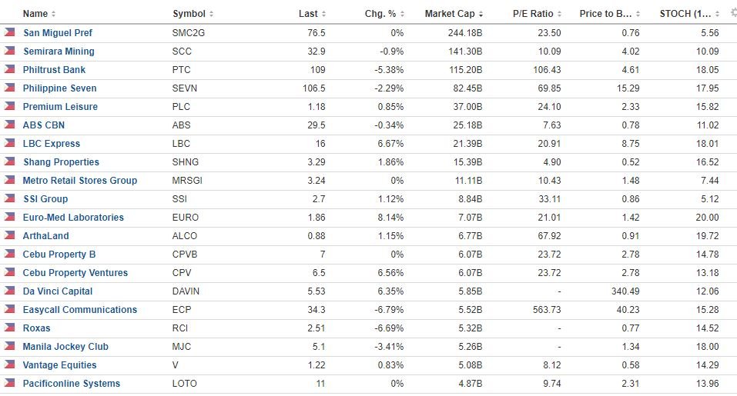Screen dimensions: 737x396
Task: Open table settings gear icon
Action: coord(734,13)
